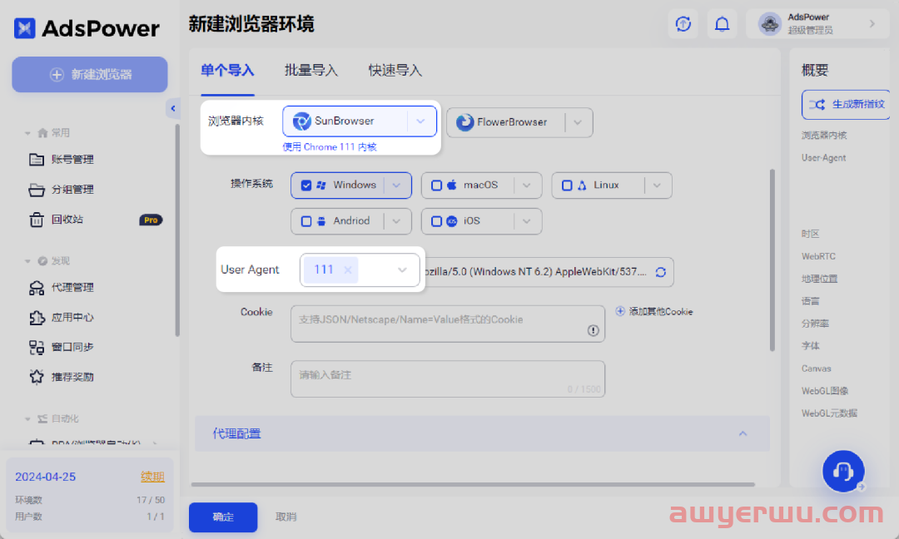Click the Cookie input field
The image size is (899, 539).
click(x=447, y=324)
